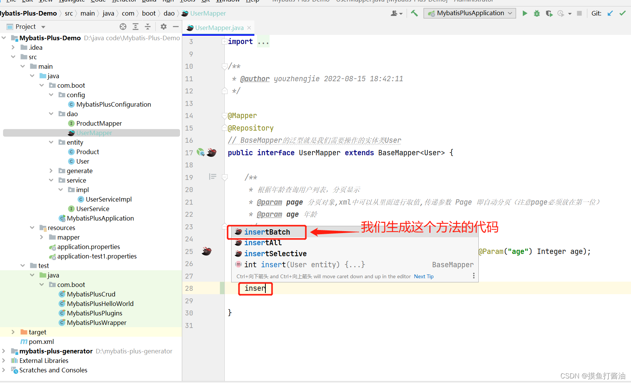Click Expand All in Project panel
This screenshot has height=383, width=631.
click(136, 27)
